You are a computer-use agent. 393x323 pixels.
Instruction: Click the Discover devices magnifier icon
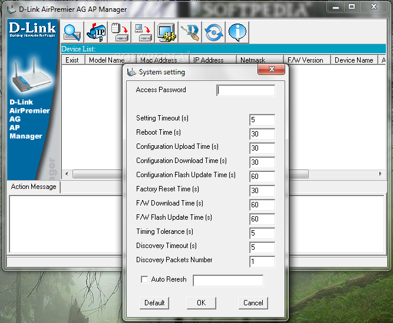72,32
